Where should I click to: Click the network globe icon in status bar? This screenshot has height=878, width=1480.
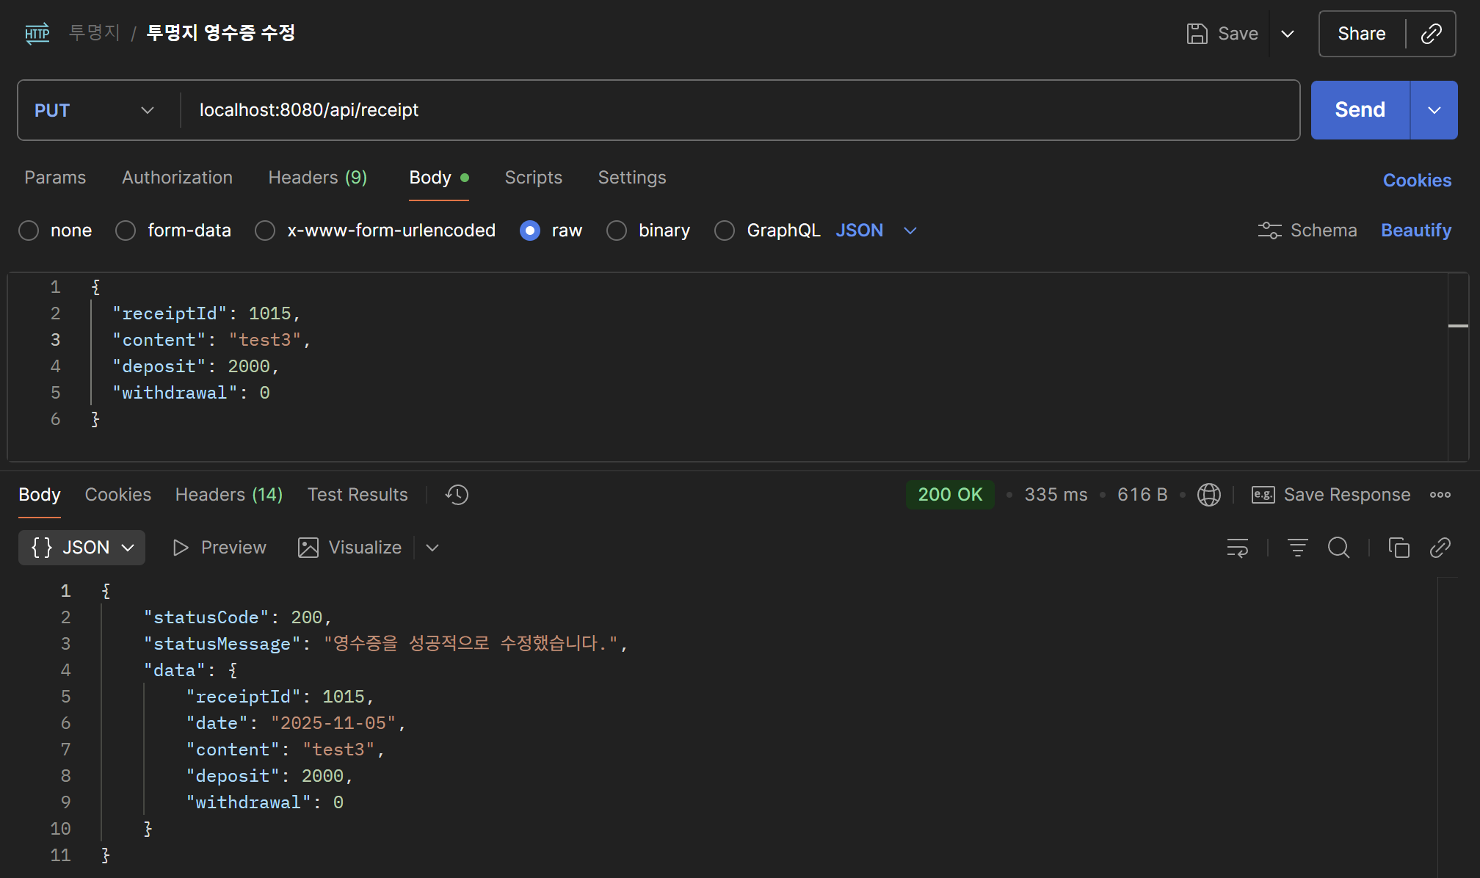[1208, 495]
